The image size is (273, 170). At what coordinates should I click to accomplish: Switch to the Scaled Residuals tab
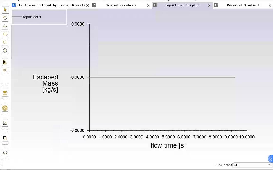pyautogui.click(x=121, y=5)
